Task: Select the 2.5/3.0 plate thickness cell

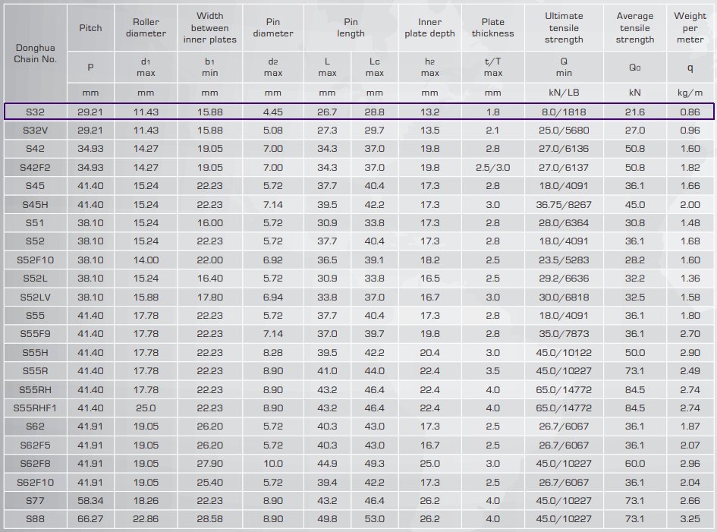Action: (x=492, y=167)
